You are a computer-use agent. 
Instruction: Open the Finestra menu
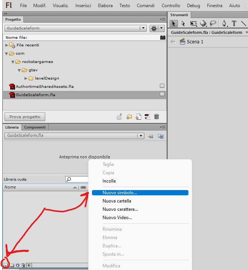pos(214,6)
